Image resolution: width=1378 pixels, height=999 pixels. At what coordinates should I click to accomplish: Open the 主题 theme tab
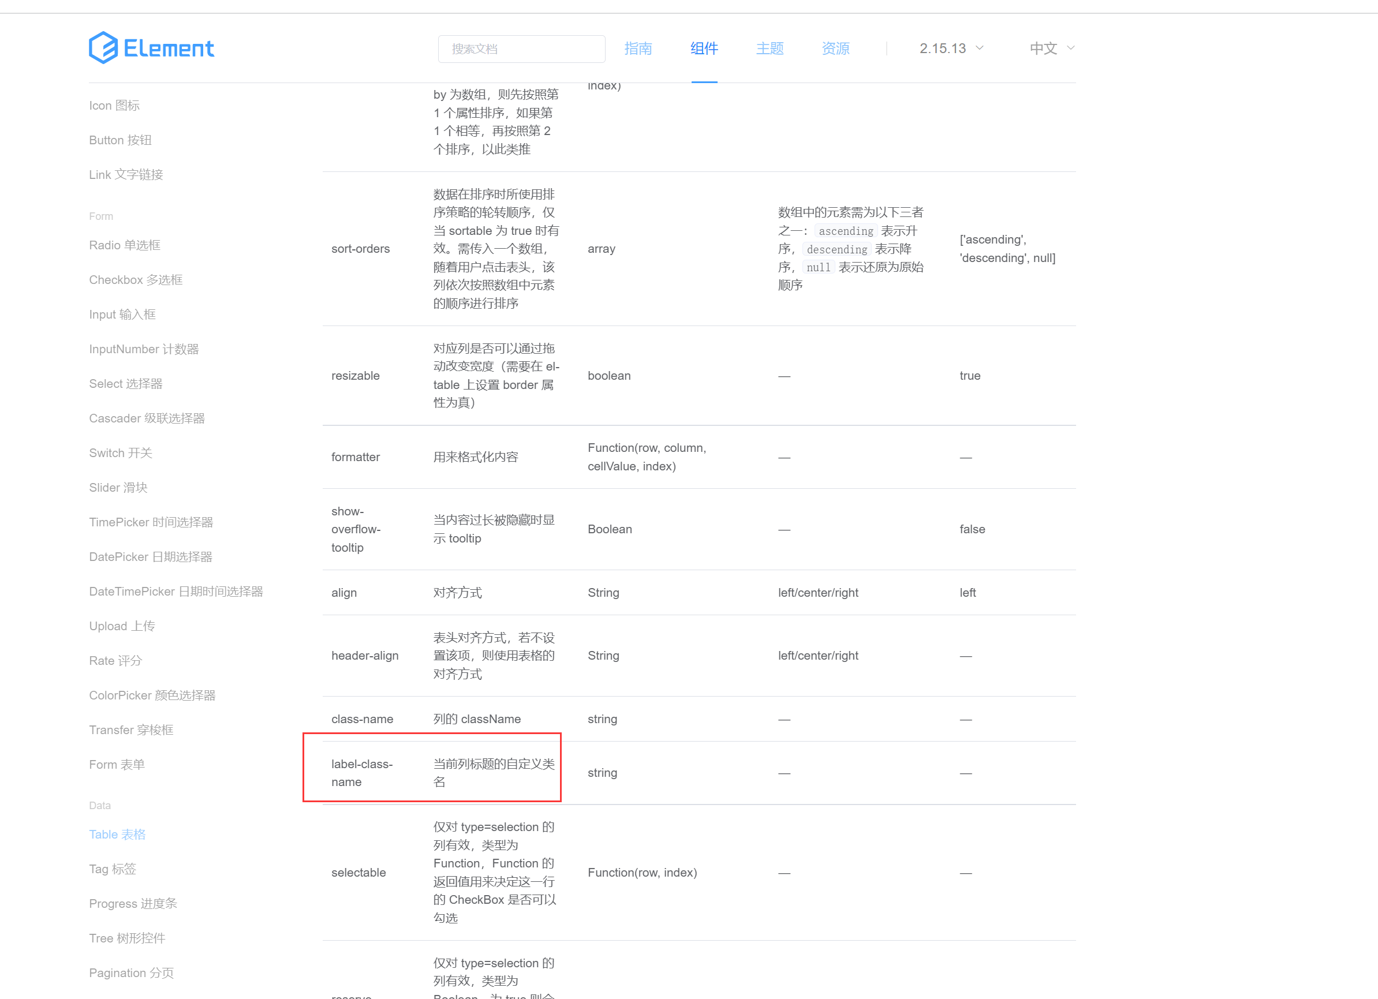(x=769, y=48)
